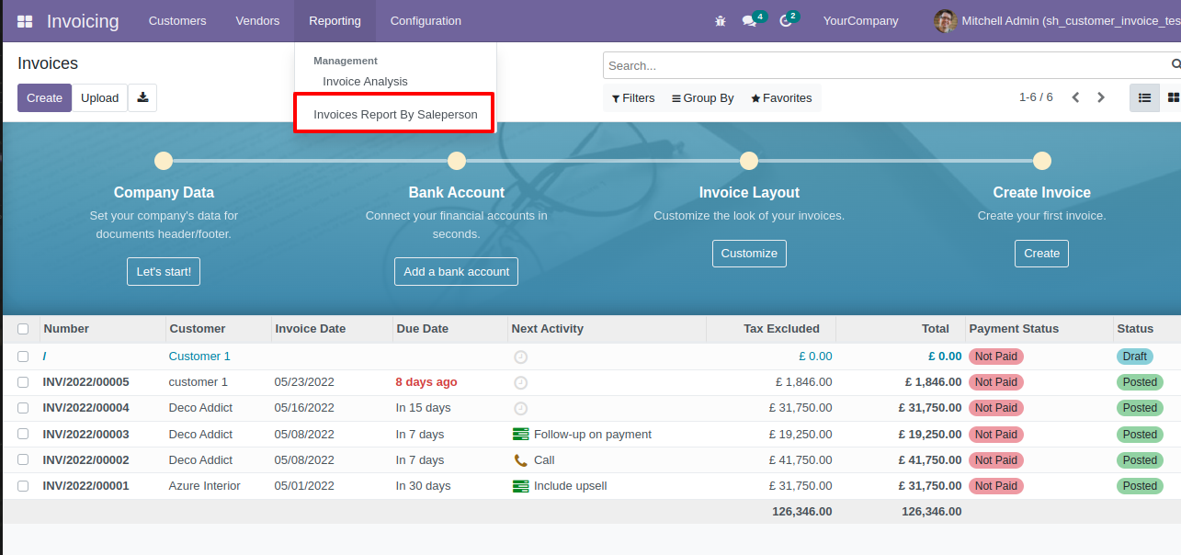
Task: Open Mitchell Admin user menu
Action: (1057, 21)
